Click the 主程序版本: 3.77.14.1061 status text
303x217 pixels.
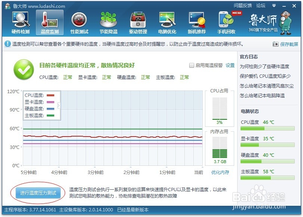tap(30, 210)
